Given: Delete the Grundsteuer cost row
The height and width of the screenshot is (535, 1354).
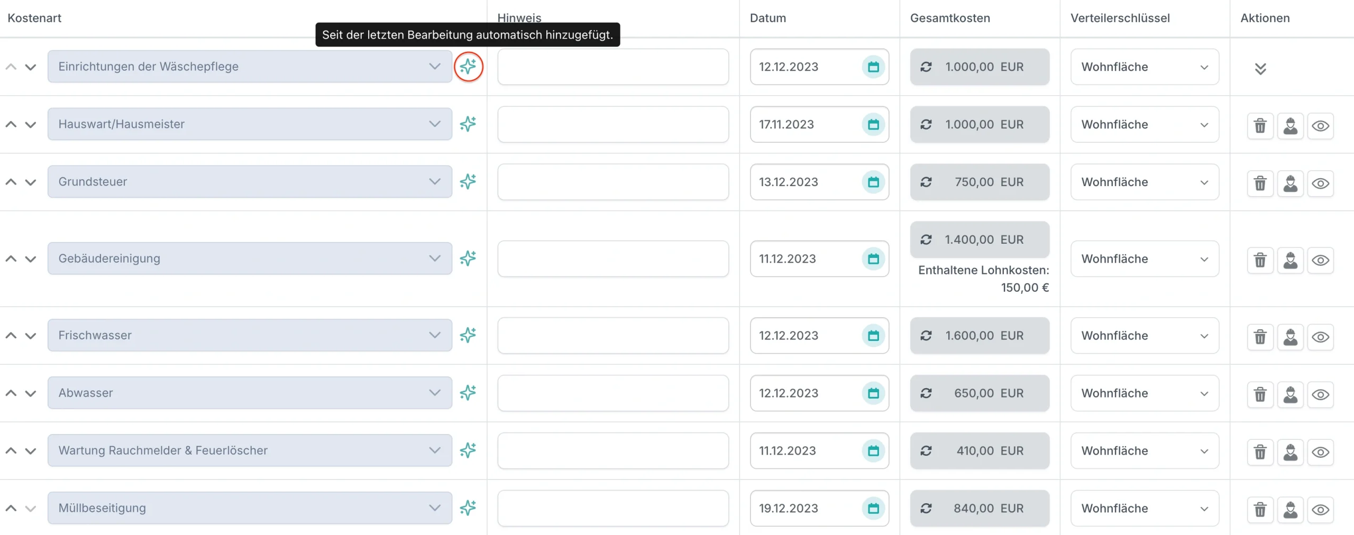Looking at the screenshot, I should [x=1260, y=183].
